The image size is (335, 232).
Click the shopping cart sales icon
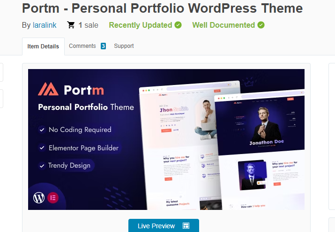[71, 25]
